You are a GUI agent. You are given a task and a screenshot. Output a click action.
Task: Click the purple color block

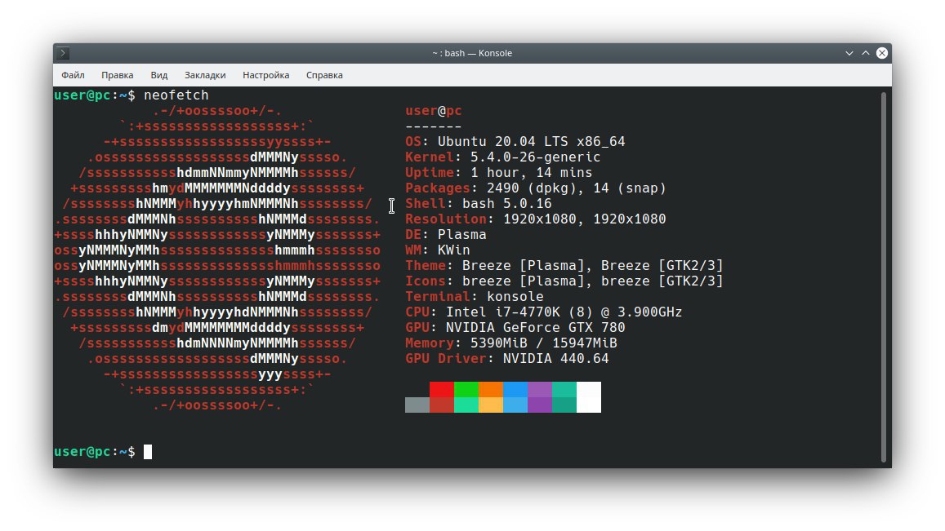(x=540, y=390)
